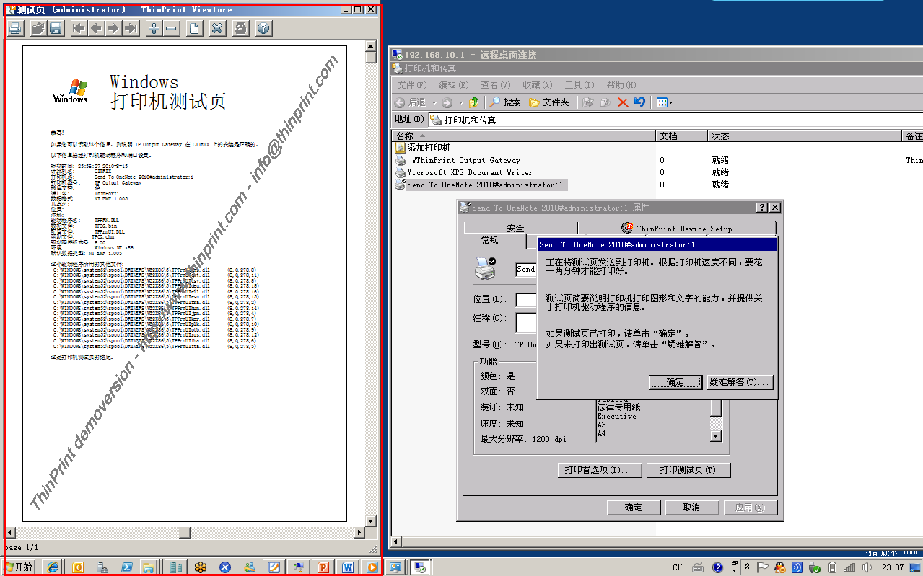
Task: Open Viewture help question mark icon
Action: pos(263,28)
